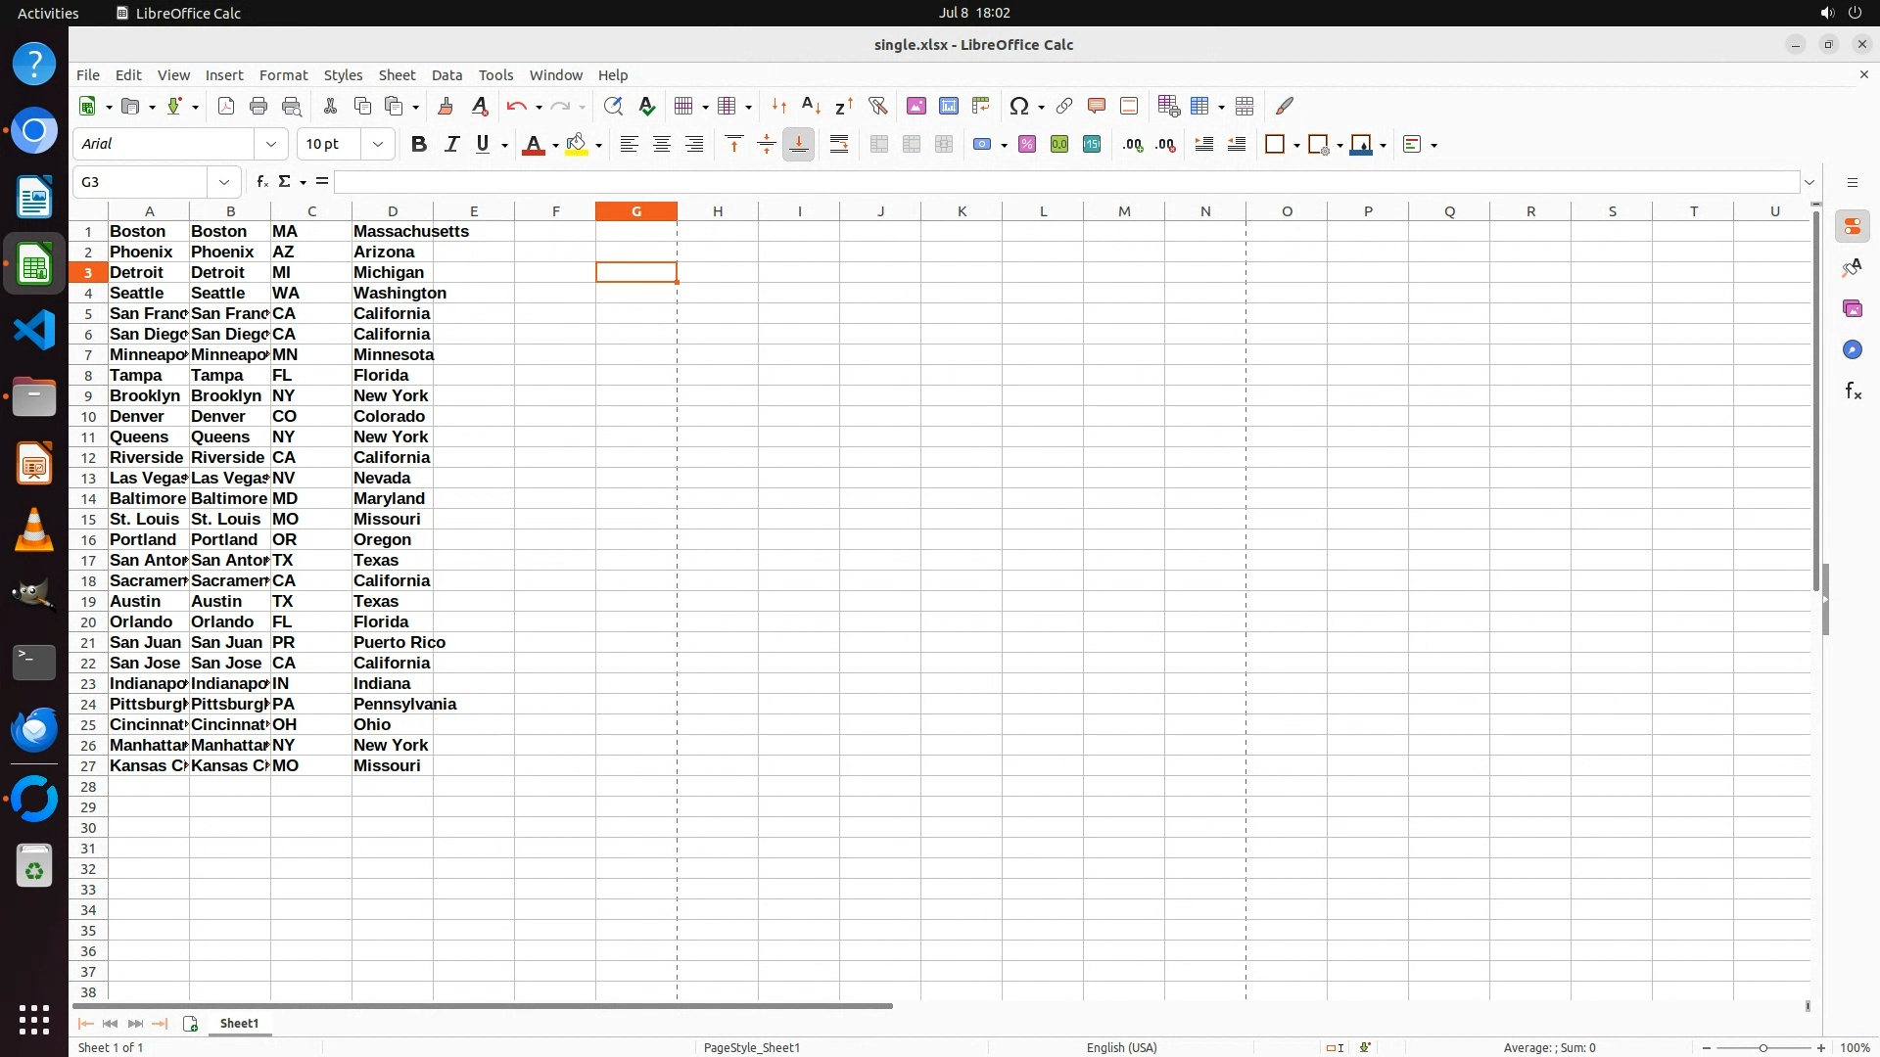Toggle Bold formatting
This screenshot has height=1057, width=1880.
(419, 145)
